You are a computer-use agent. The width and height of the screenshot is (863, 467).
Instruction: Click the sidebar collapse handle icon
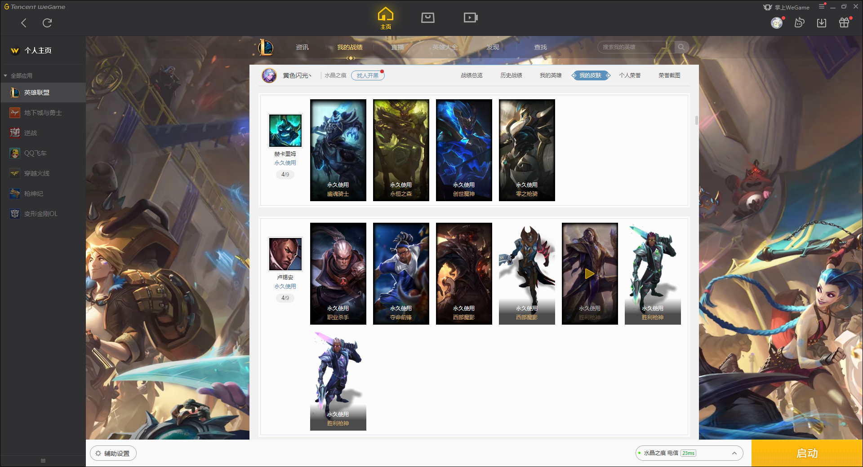43,461
